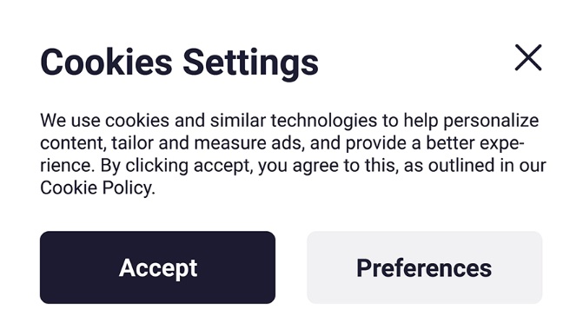Agree to cookie use with Accept

(157, 267)
